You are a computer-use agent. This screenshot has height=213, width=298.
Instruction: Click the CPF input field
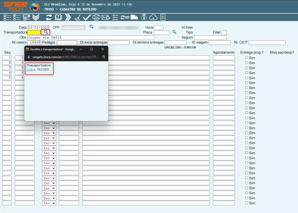(73, 27)
